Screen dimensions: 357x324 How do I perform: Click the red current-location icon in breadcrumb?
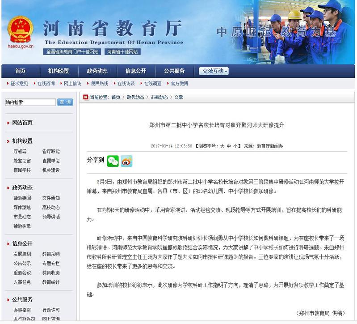coord(85,97)
